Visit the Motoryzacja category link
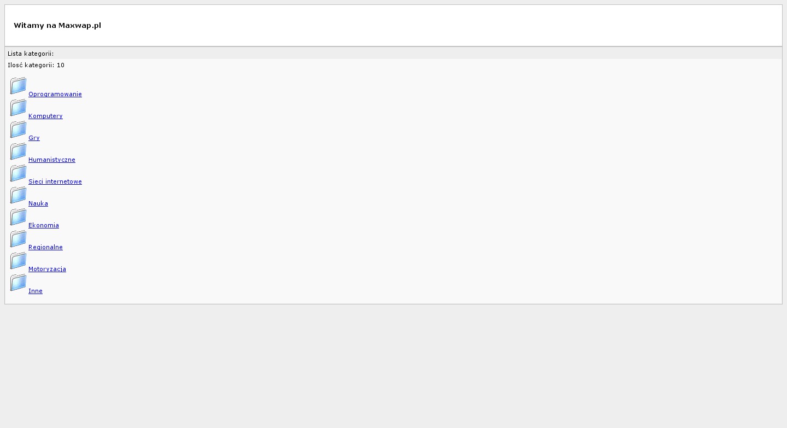 [x=47, y=269]
